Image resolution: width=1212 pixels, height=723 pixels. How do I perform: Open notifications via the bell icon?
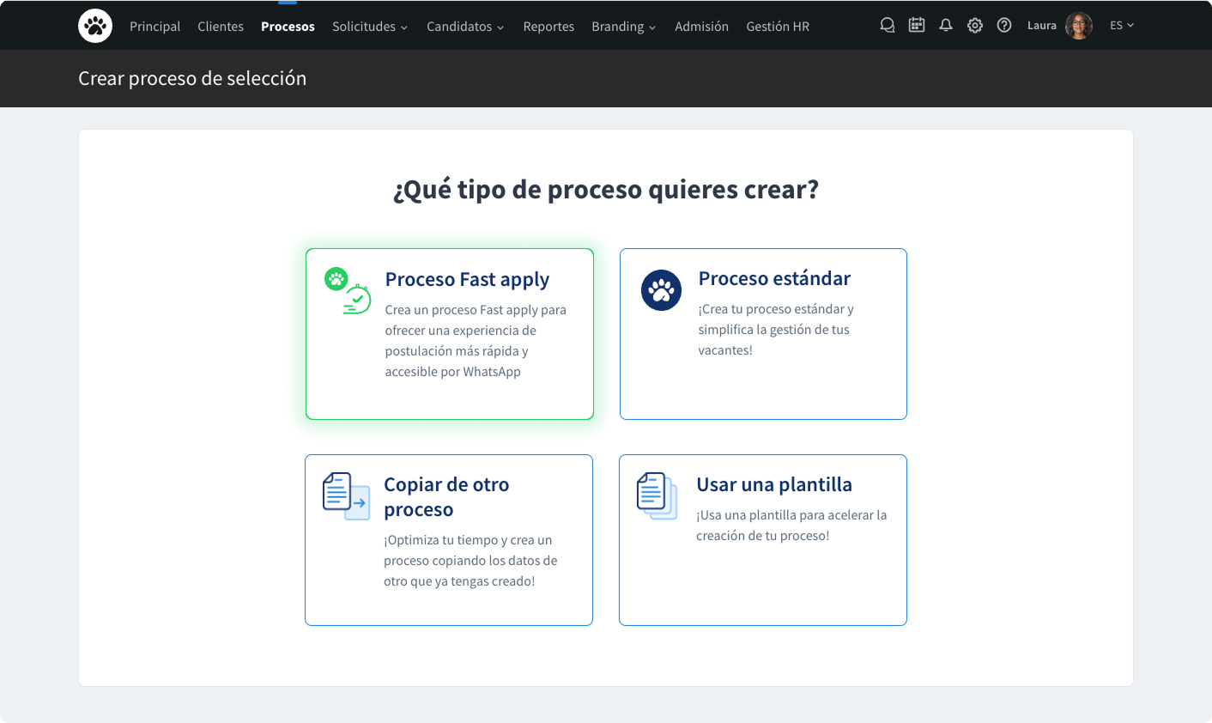point(945,25)
